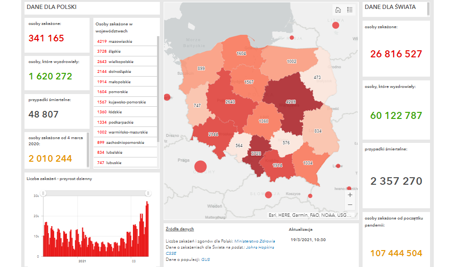
Task: Click the 1360 Łódzkie map region
Action: point(263,121)
